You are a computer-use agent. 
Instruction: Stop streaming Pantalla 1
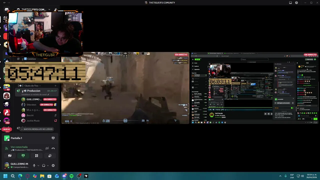point(53,138)
